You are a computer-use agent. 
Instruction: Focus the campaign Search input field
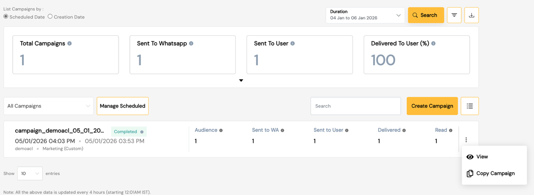[356, 106]
